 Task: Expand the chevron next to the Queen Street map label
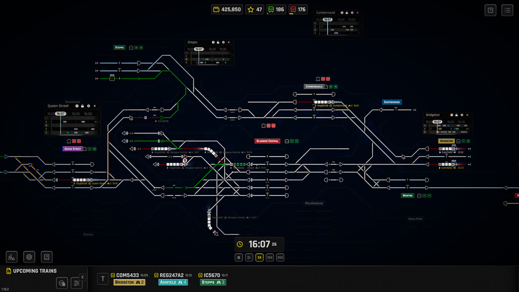[x=89, y=149]
